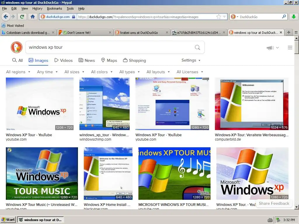The width and height of the screenshot is (299, 224).
Task: Open the music notes XP TOUR MUS thumbnail
Action: click(x=174, y=173)
